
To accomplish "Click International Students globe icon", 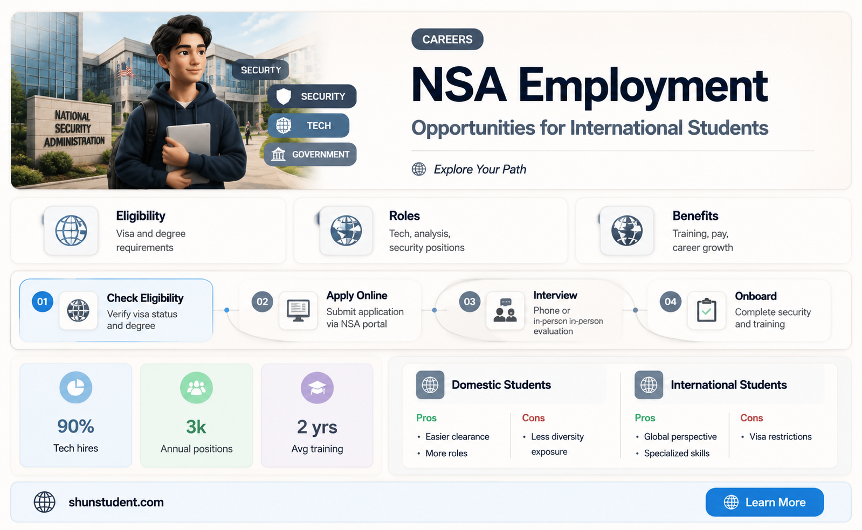I will (649, 385).
